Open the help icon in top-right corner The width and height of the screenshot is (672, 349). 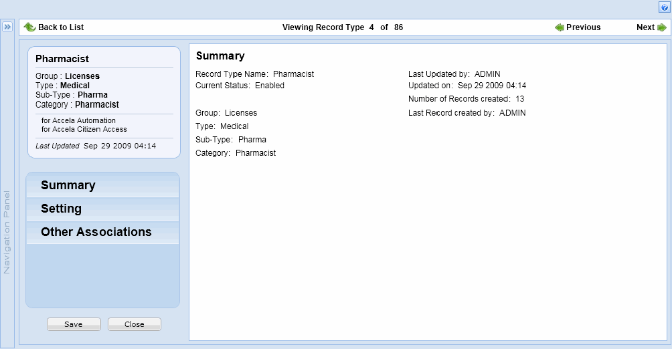point(664,7)
